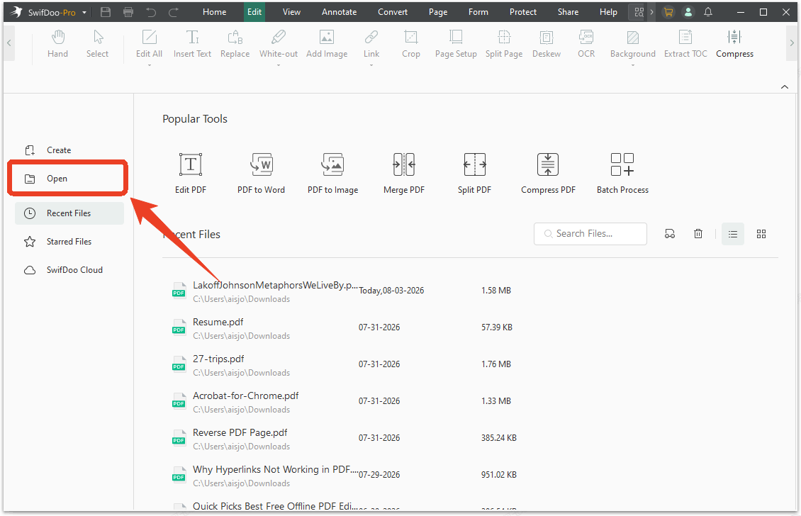Switch to the View tab
The width and height of the screenshot is (801, 516).
(x=291, y=12)
